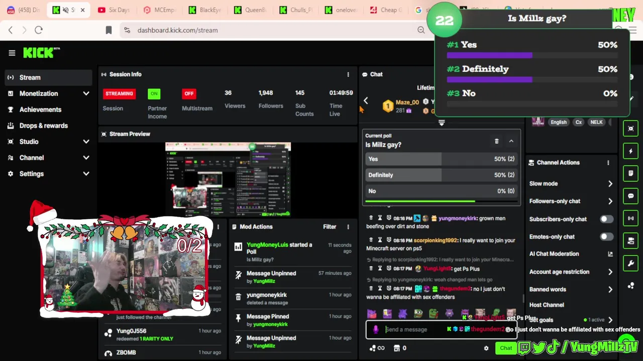Viewport: 643px width, 361px height.
Task: Click the green Chat send button
Action: (x=506, y=348)
